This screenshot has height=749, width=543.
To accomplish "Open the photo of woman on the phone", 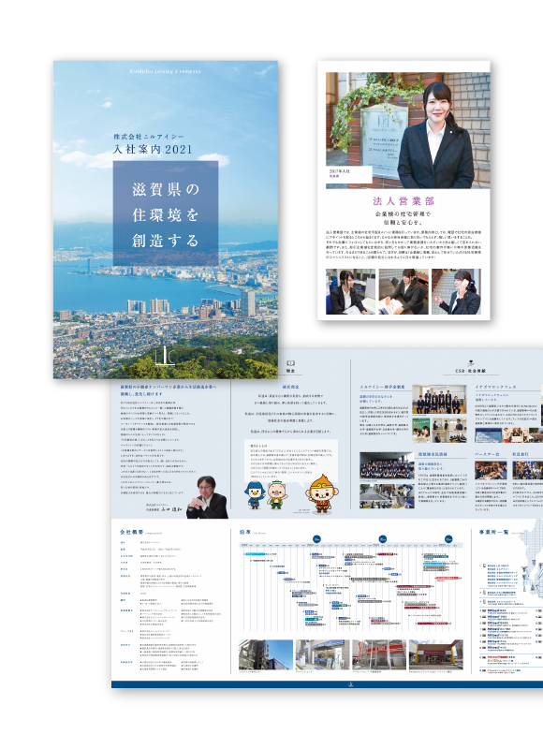I will [x=456, y=291].
